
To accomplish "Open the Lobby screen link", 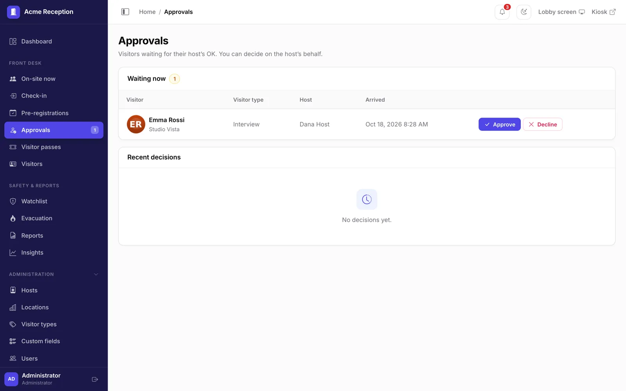I will point(561,12).
